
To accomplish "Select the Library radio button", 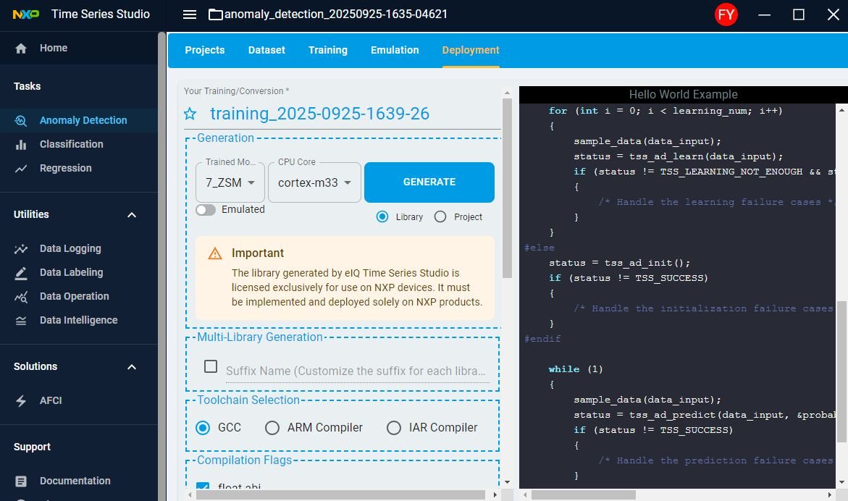I will [x=382, y=216].
